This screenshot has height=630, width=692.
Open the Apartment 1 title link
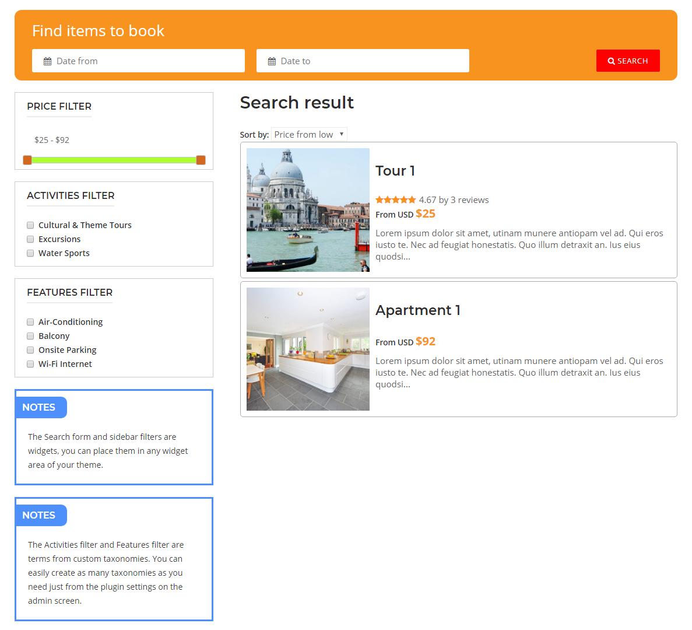[x=417, y=310]
